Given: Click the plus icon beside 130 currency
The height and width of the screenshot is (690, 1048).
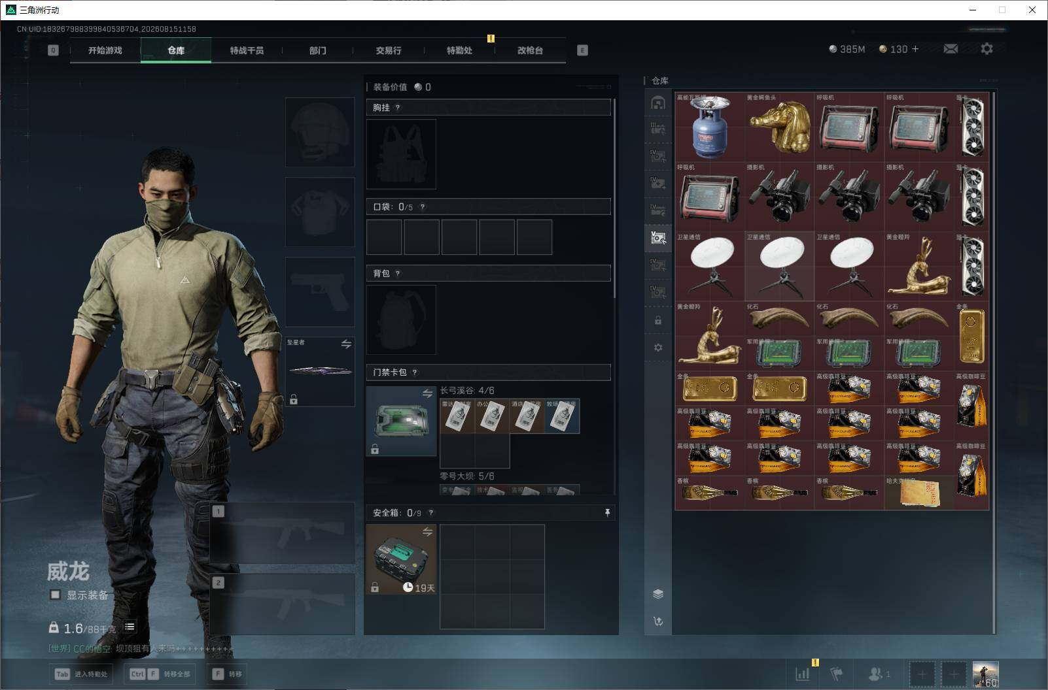Looking at the screenshot, I should [915, 49].
